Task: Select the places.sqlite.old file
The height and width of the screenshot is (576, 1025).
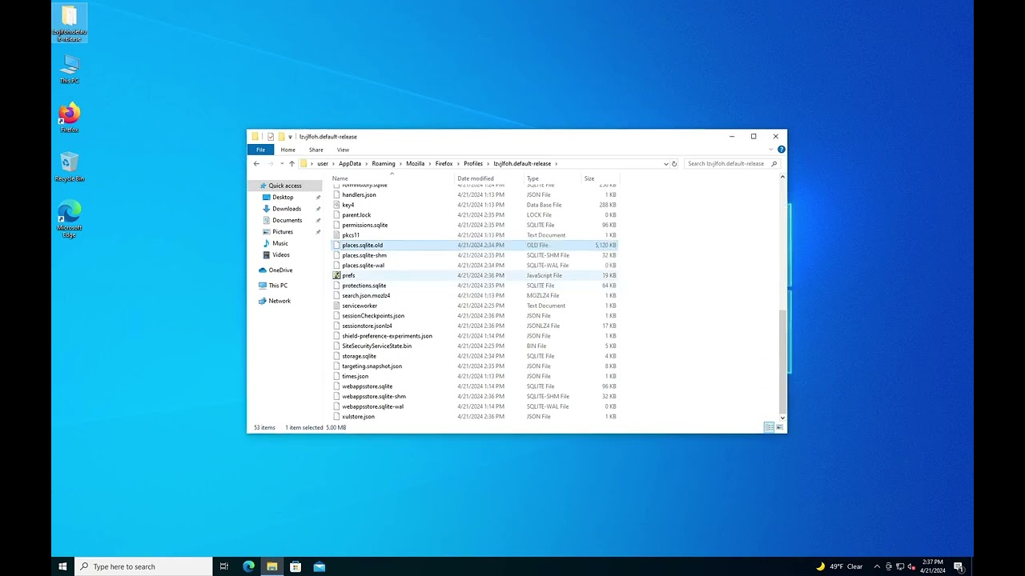Action: click(x=474, y=246)
